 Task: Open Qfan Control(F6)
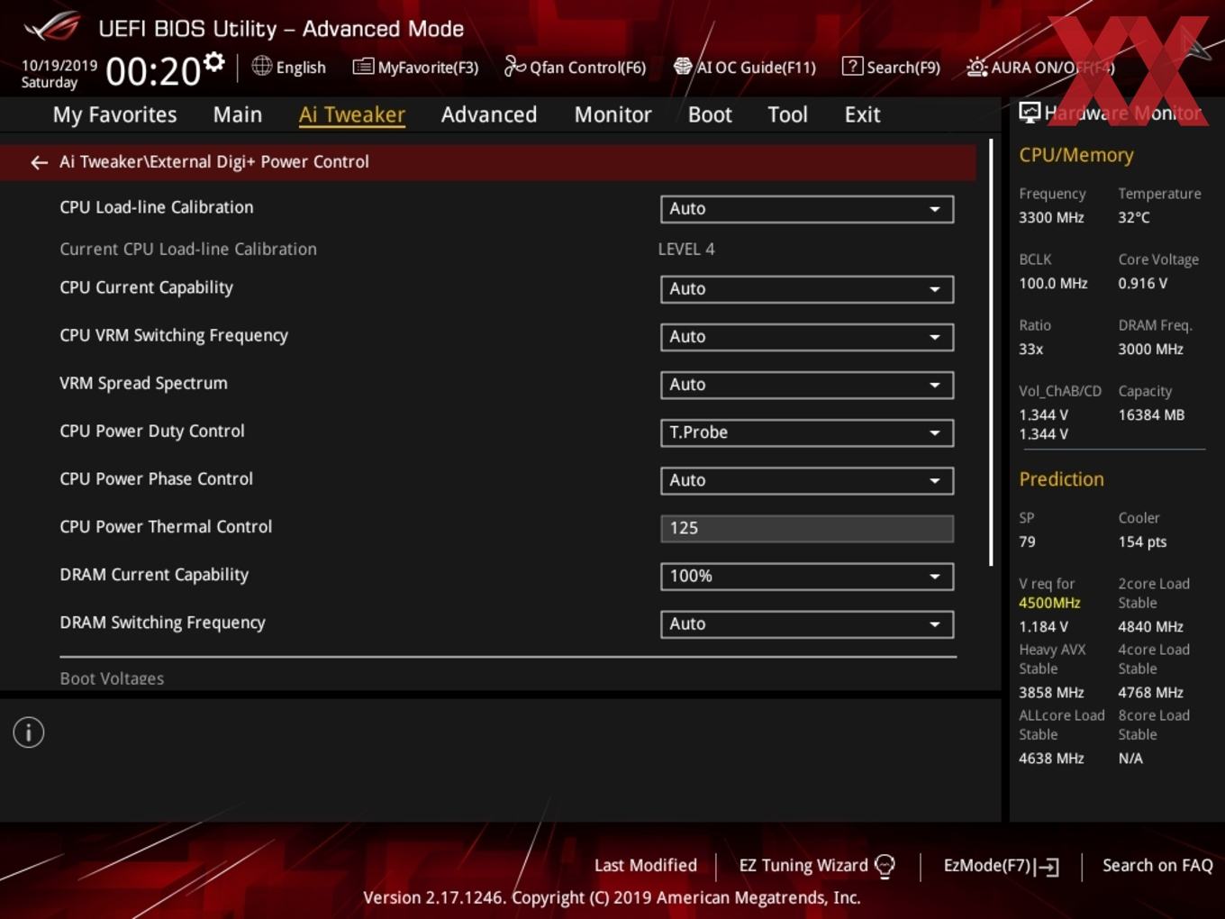[x=575, y=67]
